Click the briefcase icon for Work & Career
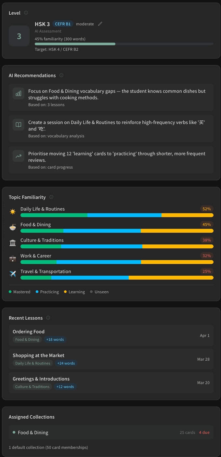 pyautogui.click(x=13, y=258)
